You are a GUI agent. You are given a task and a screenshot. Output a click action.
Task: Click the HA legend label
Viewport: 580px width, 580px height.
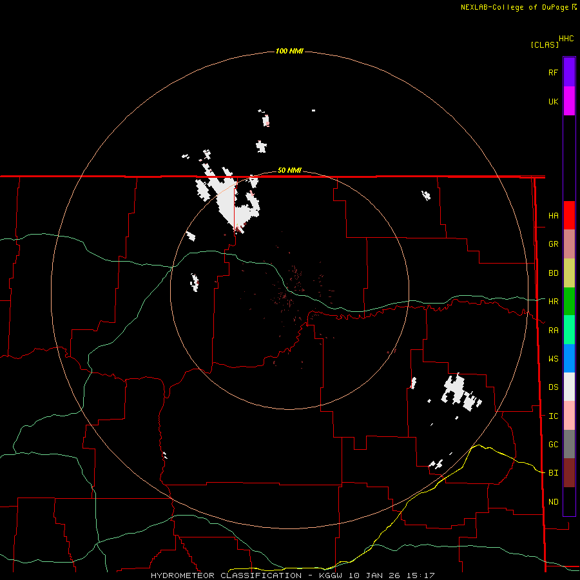pyautogui.click(x=553, y=216)
